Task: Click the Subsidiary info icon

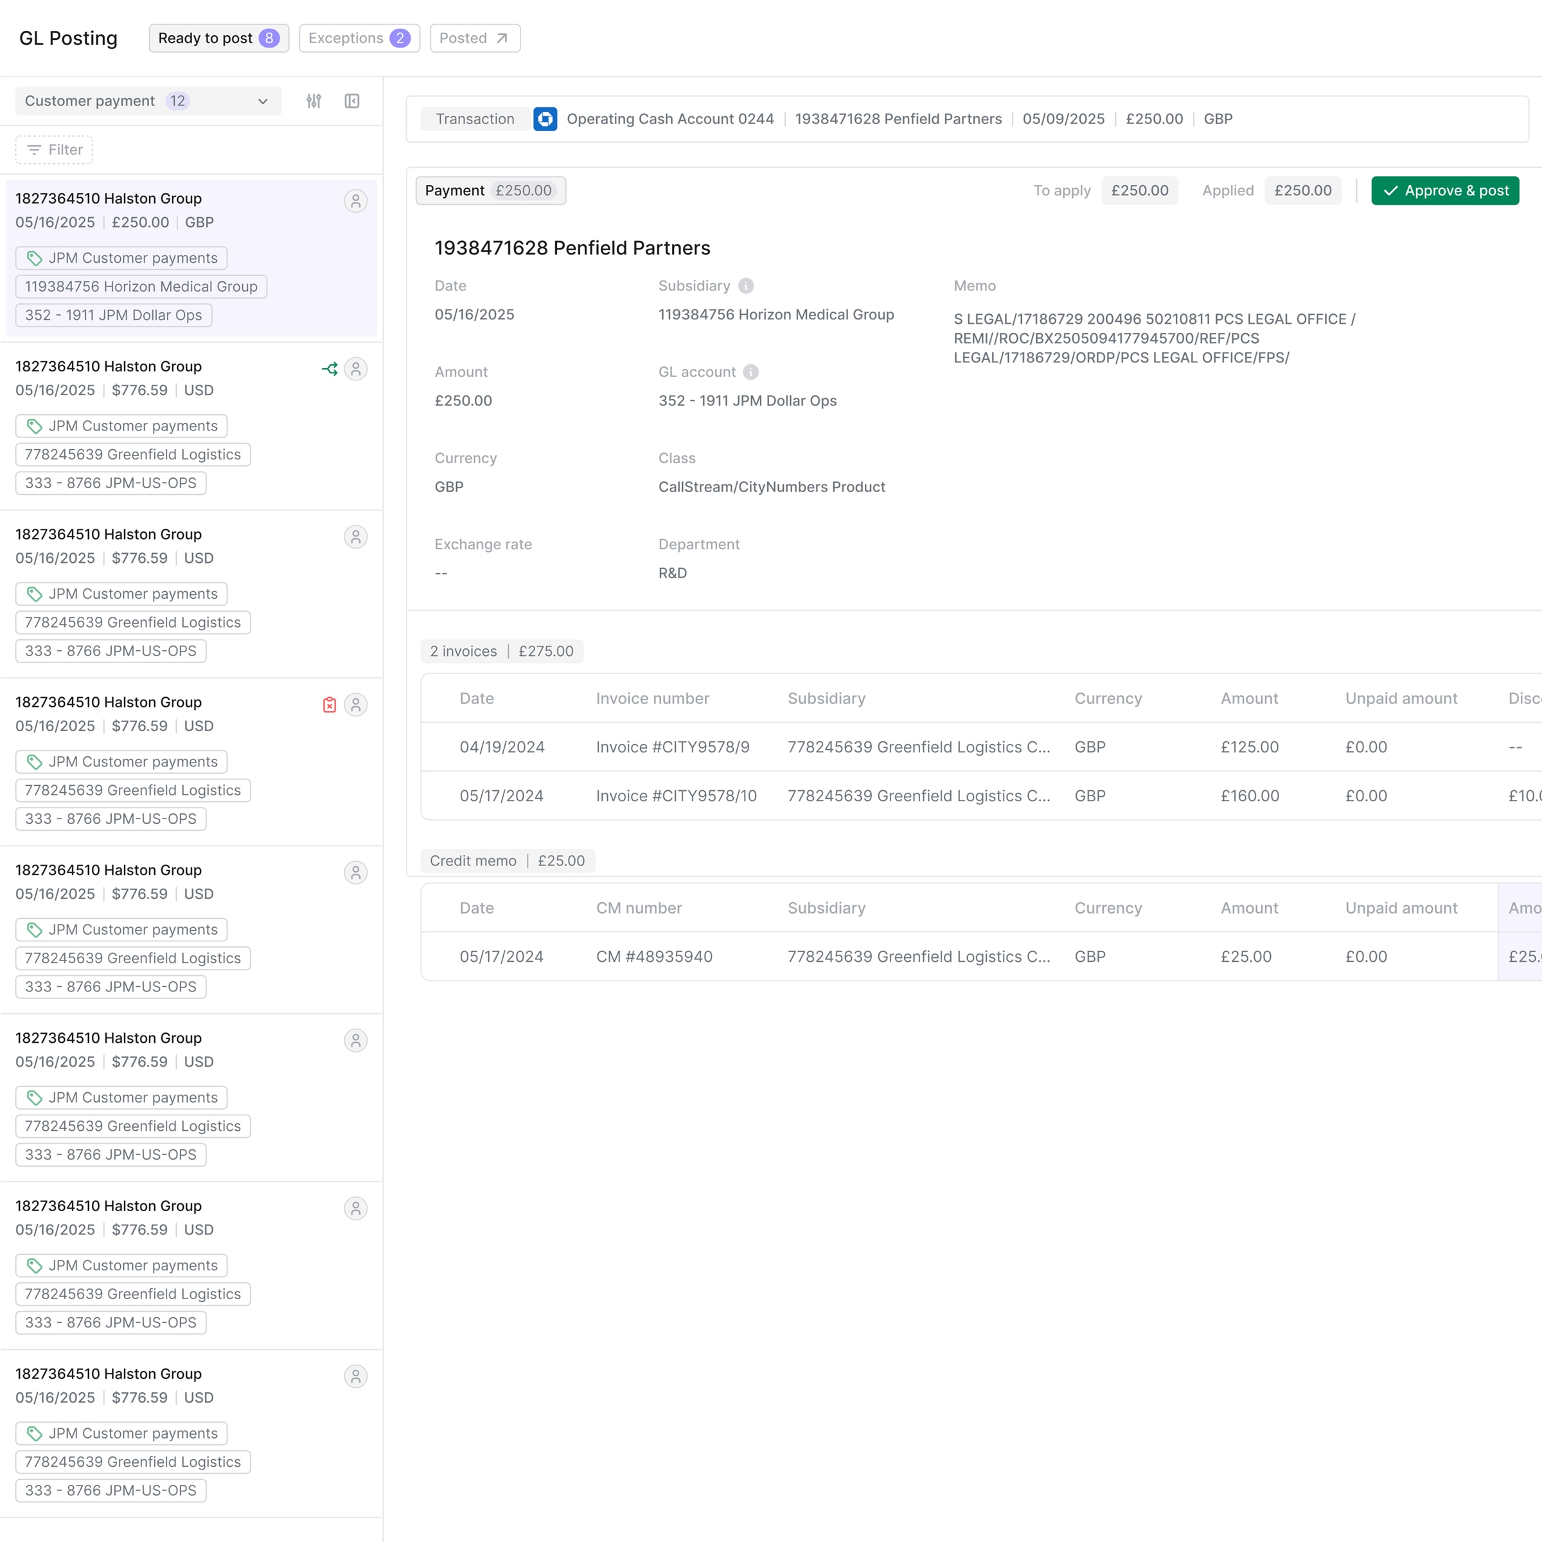Action: point(745,286)
